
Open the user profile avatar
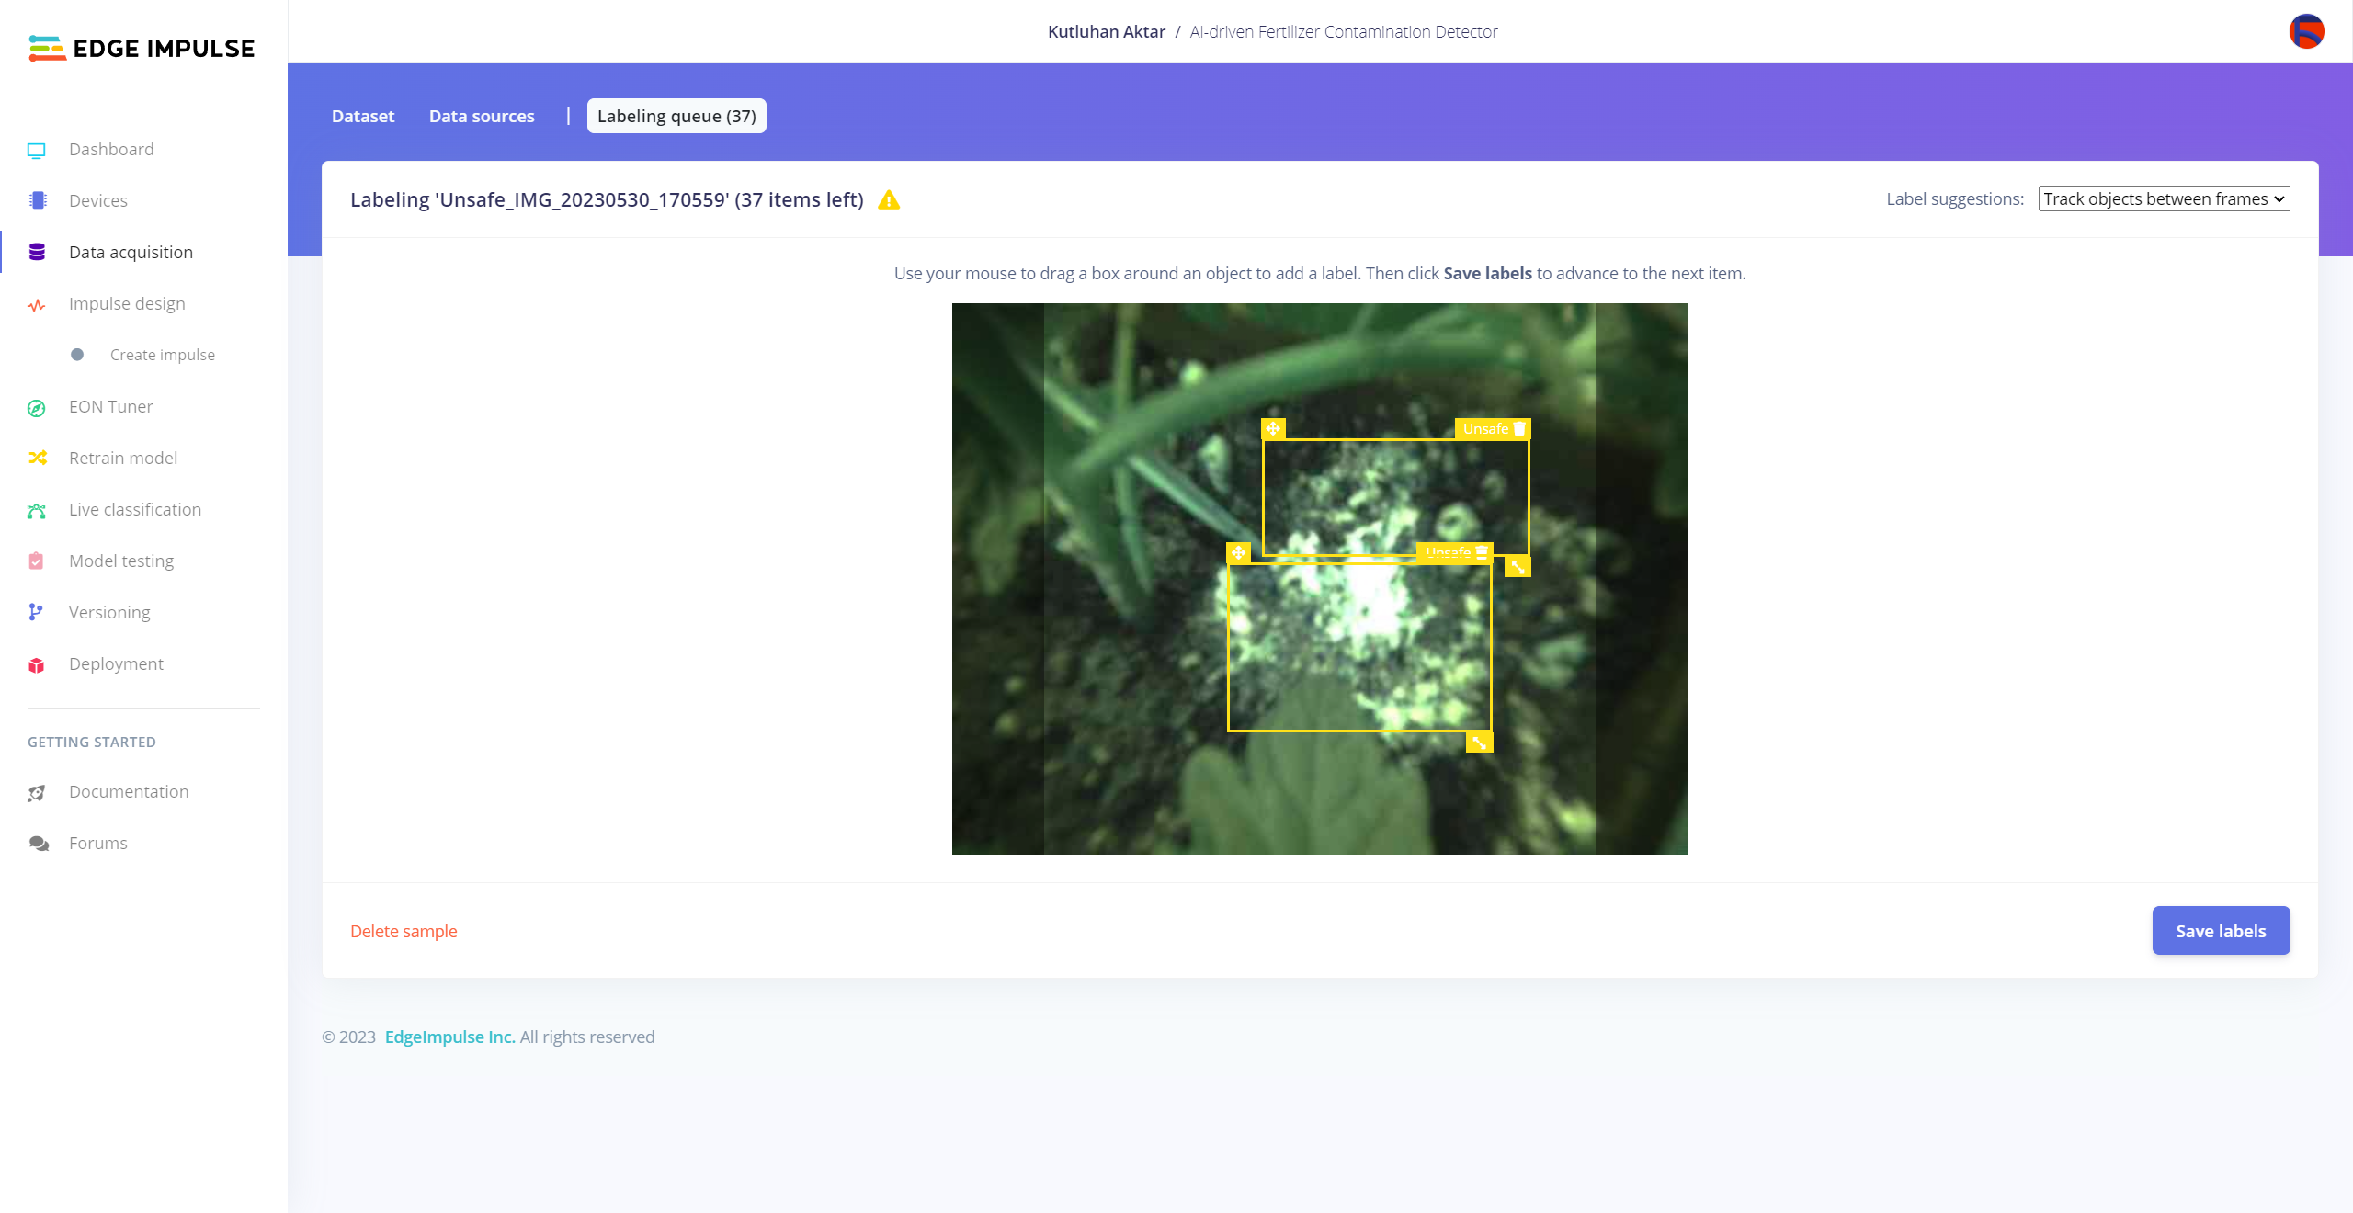[x=2306, y=31]
